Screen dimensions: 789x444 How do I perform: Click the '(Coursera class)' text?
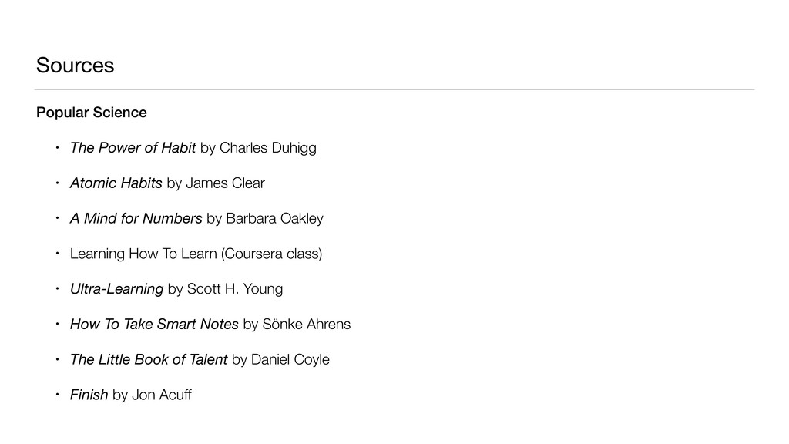[271, 254]
